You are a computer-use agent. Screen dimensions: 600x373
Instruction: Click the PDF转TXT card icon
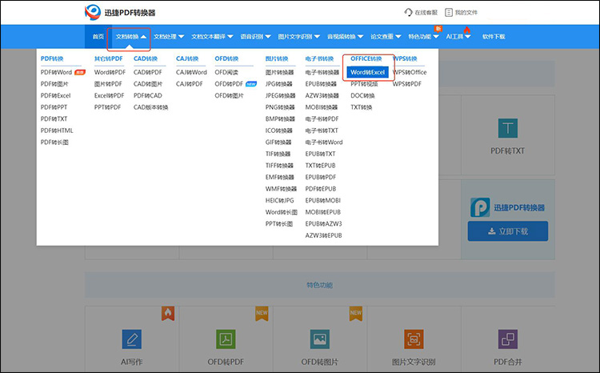(x=508, y=128)
